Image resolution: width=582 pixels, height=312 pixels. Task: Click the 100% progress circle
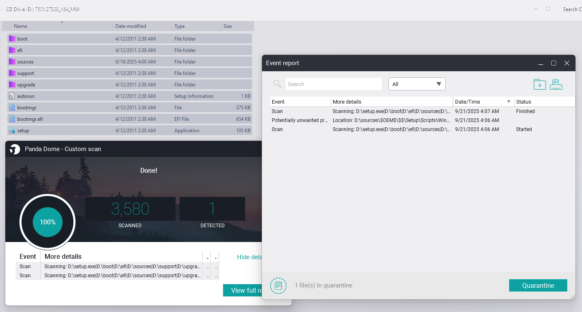(47, 222)
